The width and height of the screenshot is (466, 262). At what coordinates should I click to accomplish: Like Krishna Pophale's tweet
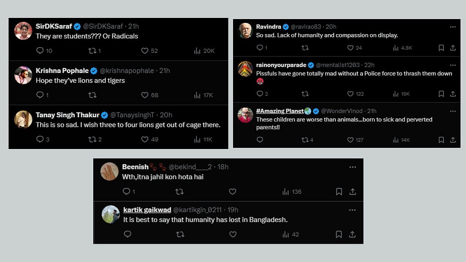click(145, 95)
